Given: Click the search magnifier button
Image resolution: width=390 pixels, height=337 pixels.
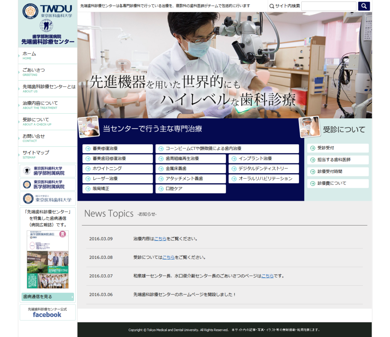Looking at the screenshot, I should coord(364,6).
